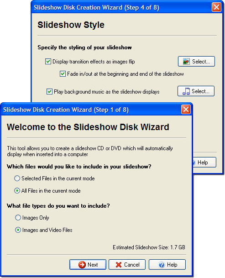Select Images and Video Files option
This screenshot has width=225, height=278.
pos(18,230)
